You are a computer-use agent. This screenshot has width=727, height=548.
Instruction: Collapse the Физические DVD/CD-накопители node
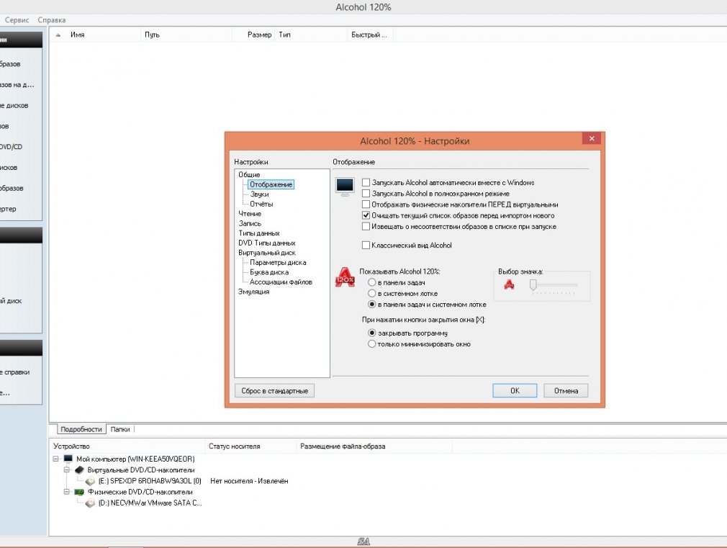(67, 492)
